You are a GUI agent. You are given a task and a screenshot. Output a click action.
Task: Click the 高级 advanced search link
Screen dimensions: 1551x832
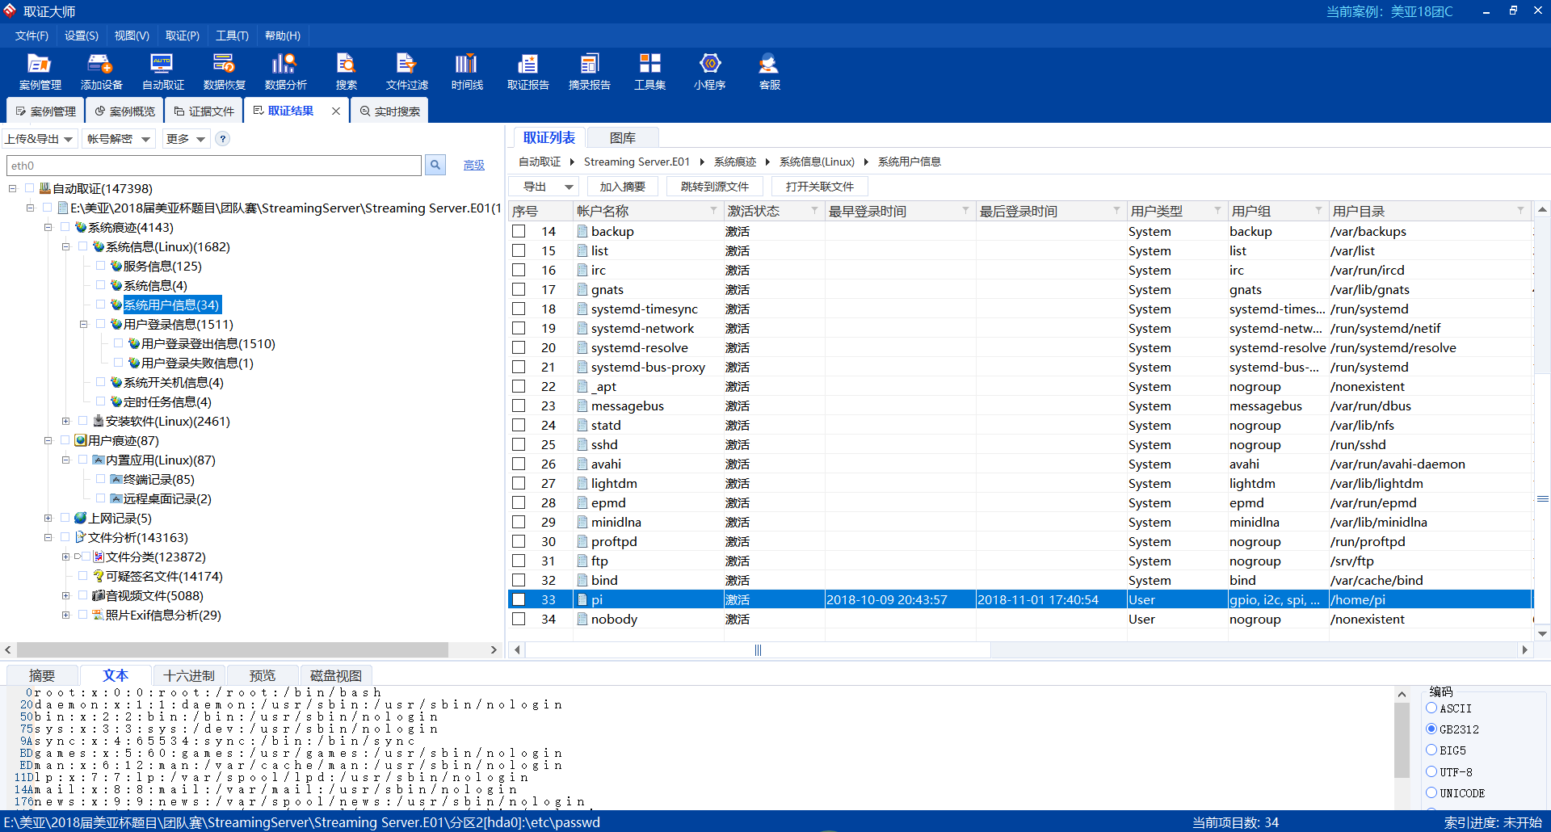pos(474,165)
